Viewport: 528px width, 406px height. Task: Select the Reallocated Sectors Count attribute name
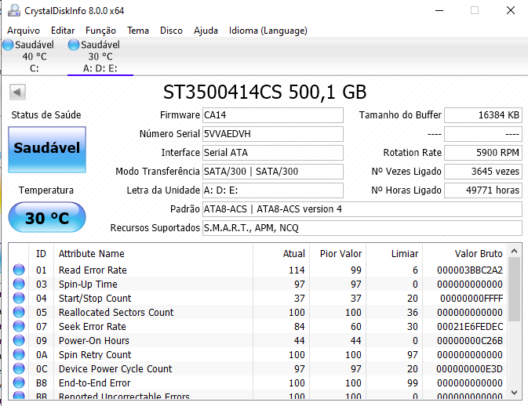pyautogui.click(x=116, y=313)
